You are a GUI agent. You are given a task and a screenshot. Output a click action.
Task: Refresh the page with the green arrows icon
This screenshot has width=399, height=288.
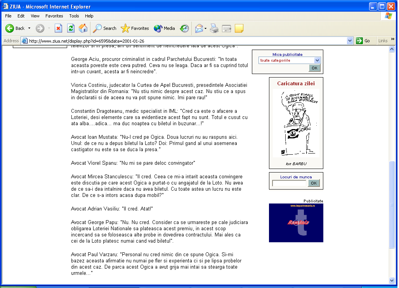pyautogui.click(x=71, y=28)
